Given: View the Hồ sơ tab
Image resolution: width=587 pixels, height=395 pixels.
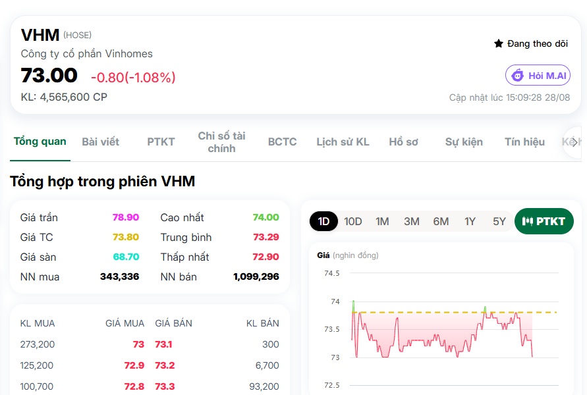Looking at the screenshot, I should pyautogui.click(x=404, y=142).
